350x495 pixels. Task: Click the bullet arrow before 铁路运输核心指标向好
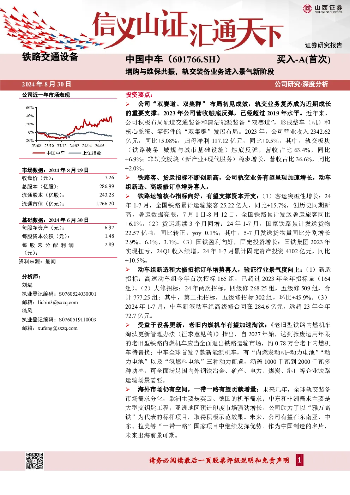click(128, 196)
